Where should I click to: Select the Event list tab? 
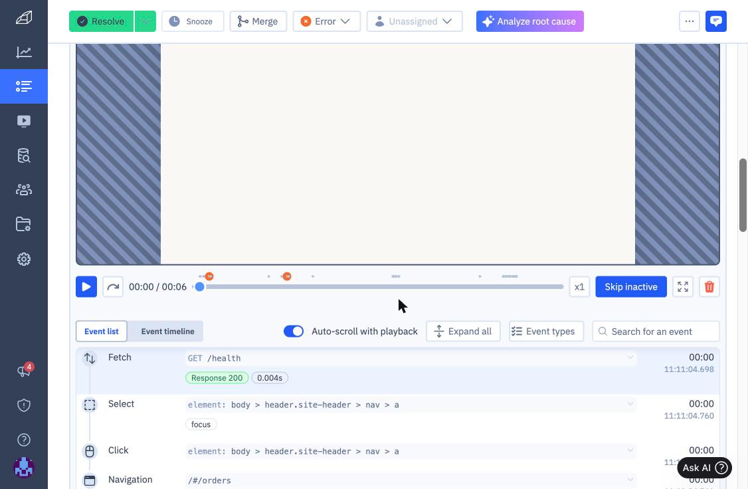pyautogui.click(x=102, y=332)
